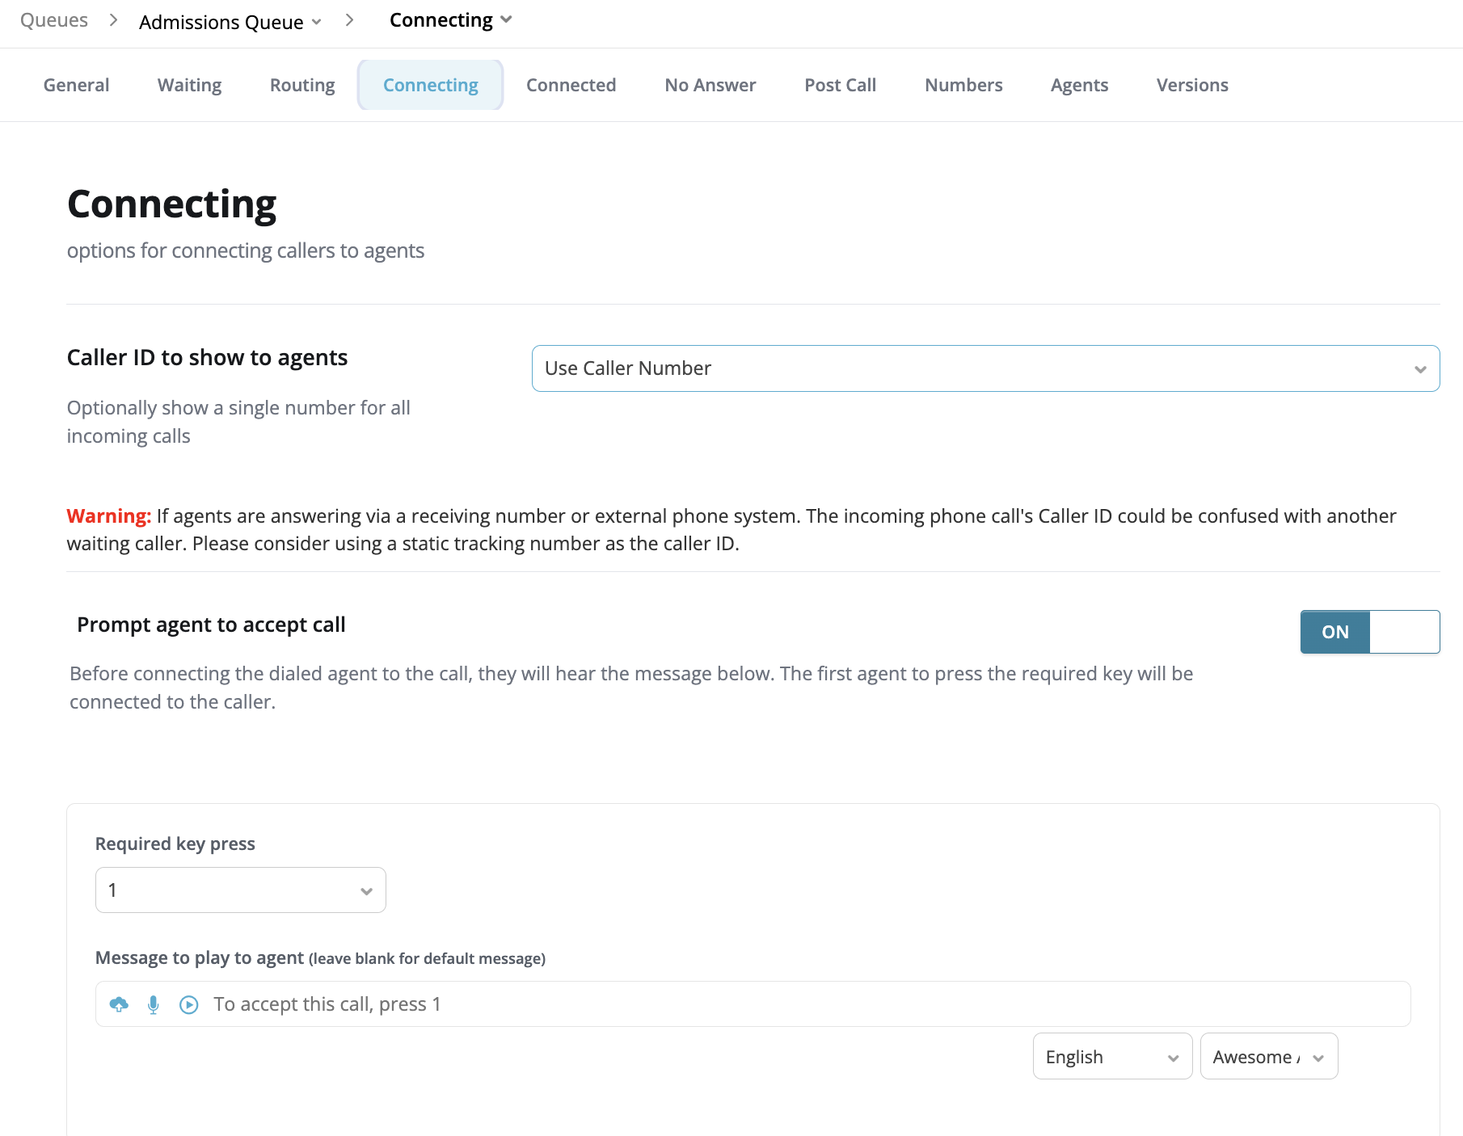Open the Connected tab
Image resolution: width=1463 pixels, height=1136 pixels.
571,85
